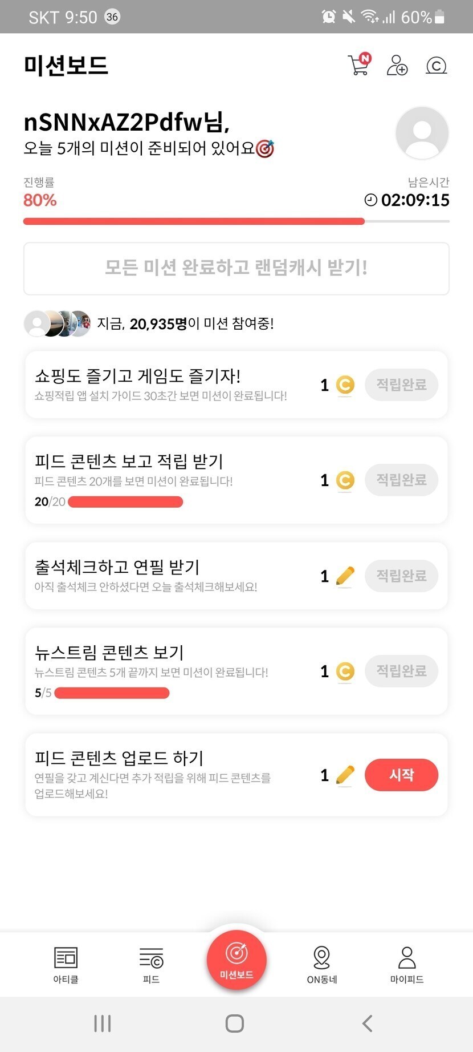Open the cash coin icon in header
Viewport: 473px width, 1052px height.
click(436, 66)
